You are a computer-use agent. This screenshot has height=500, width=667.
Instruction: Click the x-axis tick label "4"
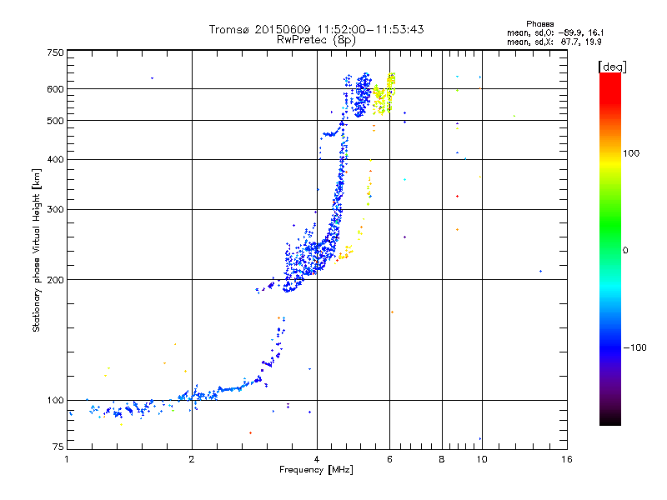pos(317,459)
